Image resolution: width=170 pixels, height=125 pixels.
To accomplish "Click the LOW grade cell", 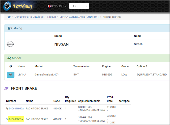I will [124, 74].
